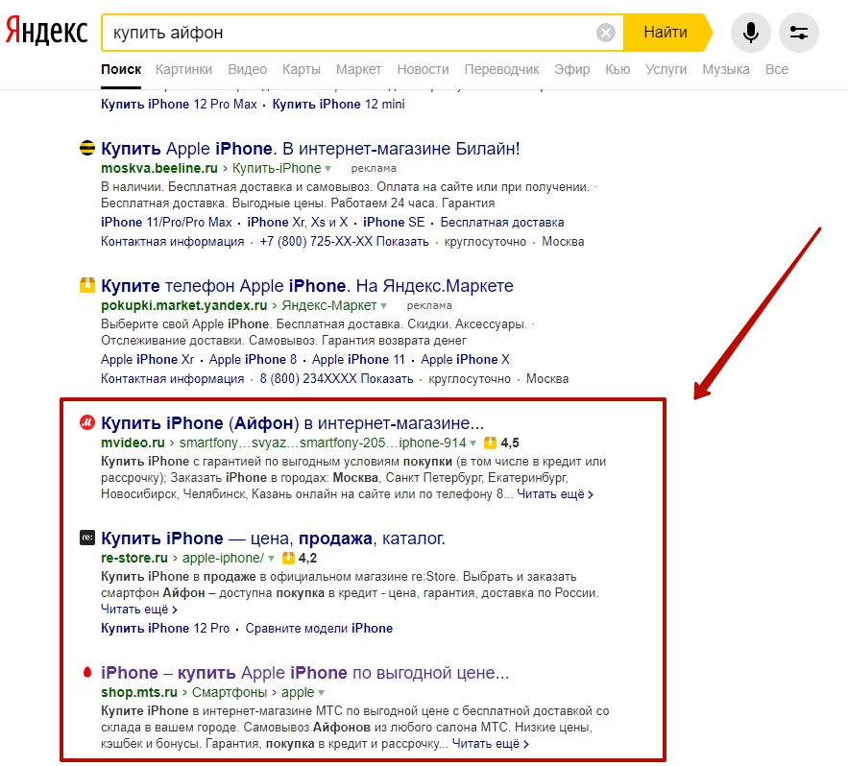Open the Переводчик tab
The image size is (848, 766).
[501, 69]
